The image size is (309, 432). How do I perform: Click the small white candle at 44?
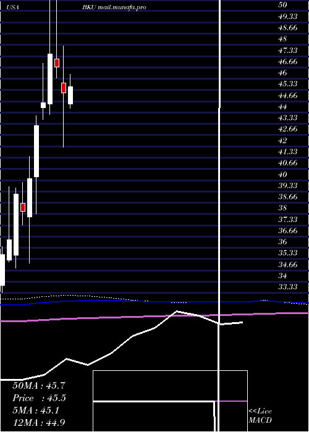[43, 106]
